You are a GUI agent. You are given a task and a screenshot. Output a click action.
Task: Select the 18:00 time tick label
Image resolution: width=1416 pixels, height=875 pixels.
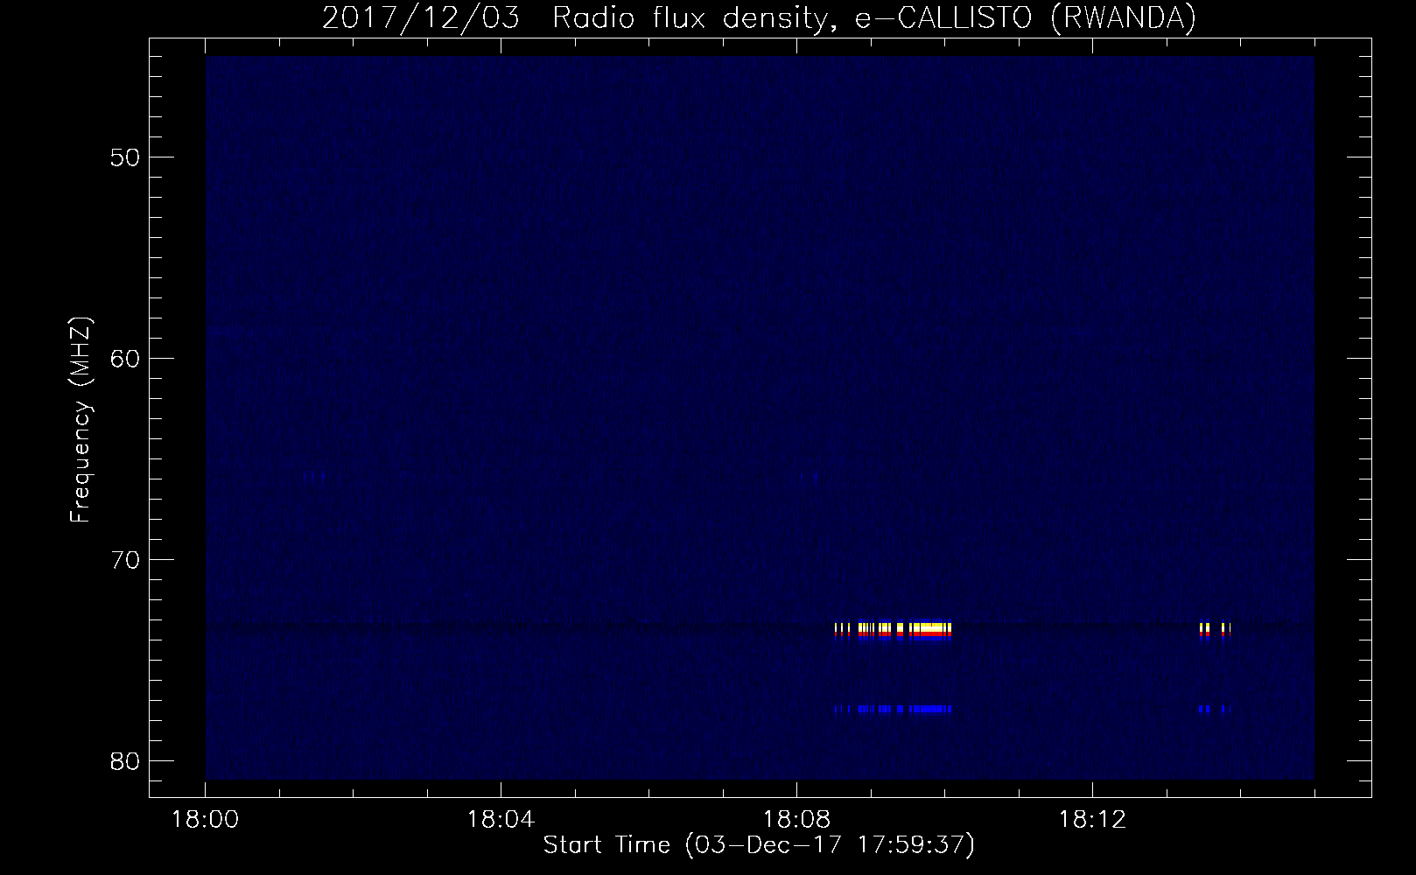(x=206, y=820)
